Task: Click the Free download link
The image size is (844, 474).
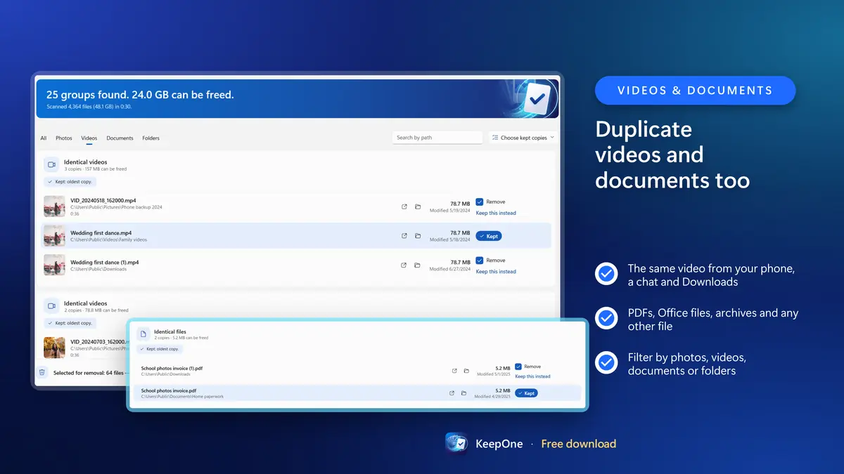Action: tap(579, 444)
